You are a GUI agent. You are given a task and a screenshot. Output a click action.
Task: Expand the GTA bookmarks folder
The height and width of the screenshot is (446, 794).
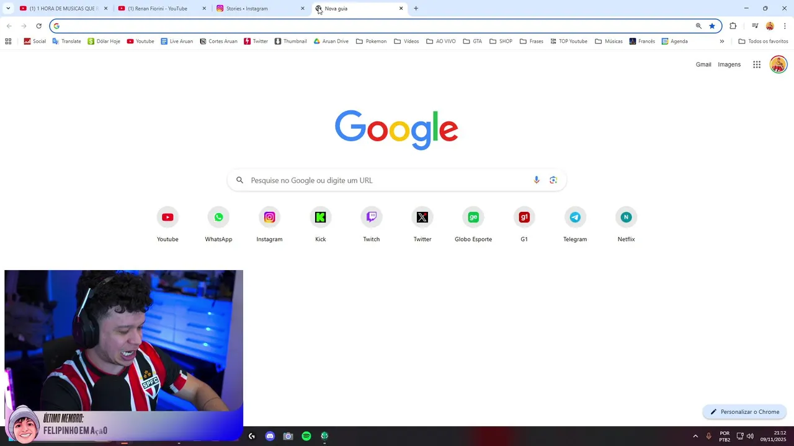point(472,42)
